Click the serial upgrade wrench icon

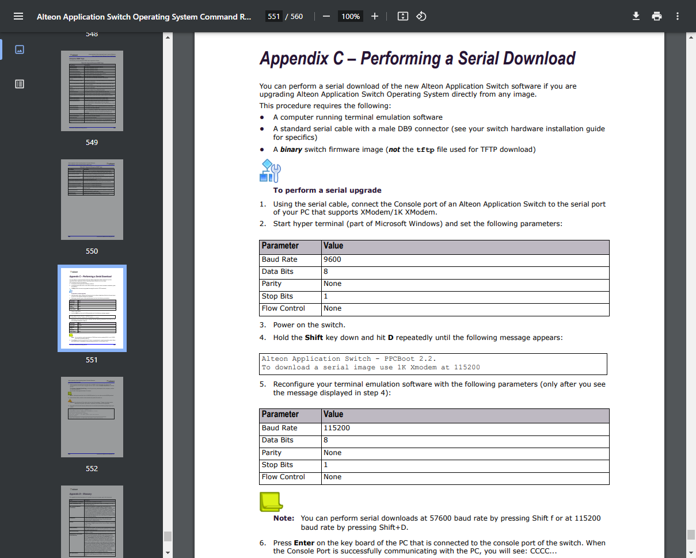click(270, 171)
